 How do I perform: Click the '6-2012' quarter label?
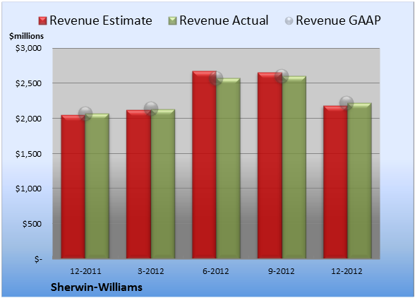click(216, 271)
